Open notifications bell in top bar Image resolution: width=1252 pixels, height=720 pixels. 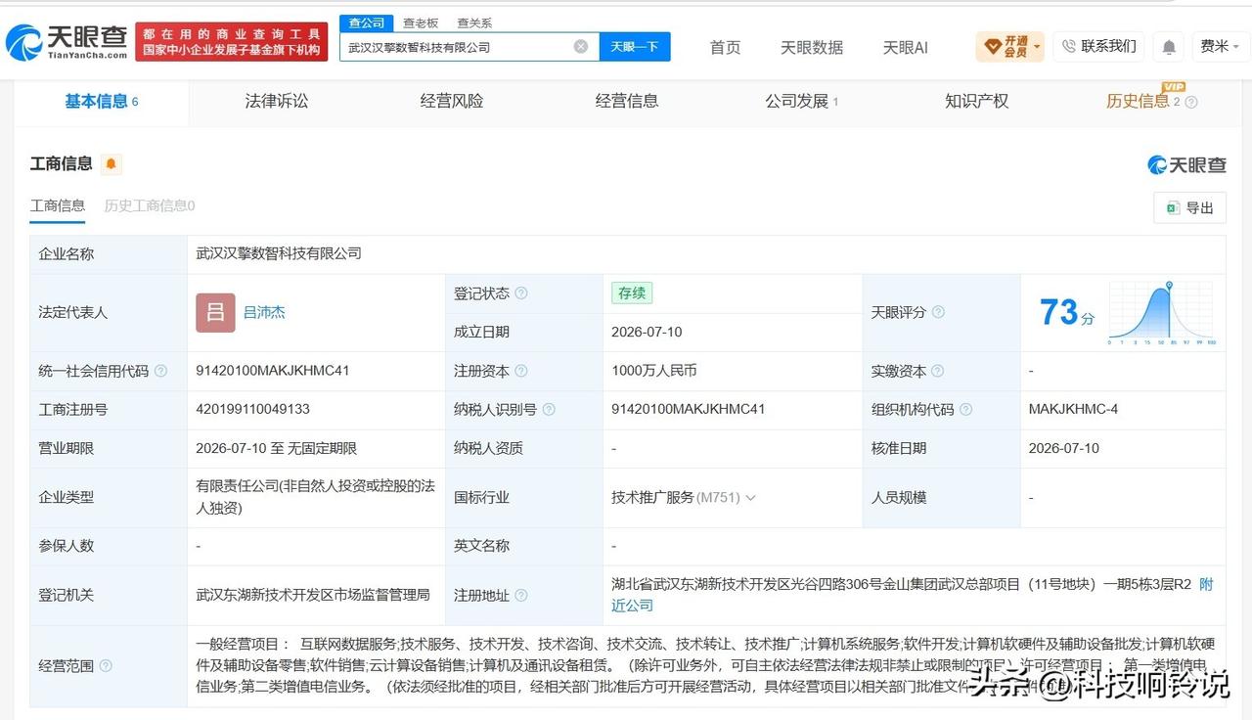coord(1168,46)
